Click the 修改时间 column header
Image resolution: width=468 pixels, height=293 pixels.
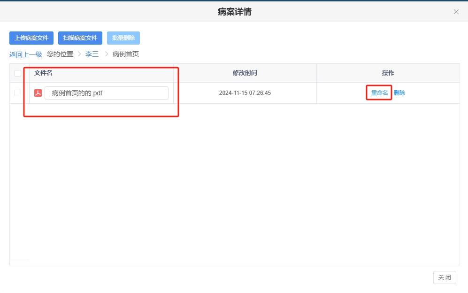click(x=245, y=73)
